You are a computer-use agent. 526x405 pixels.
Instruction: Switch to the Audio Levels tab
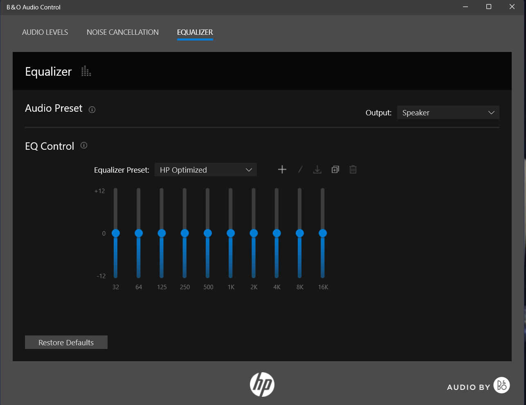pyautogui.click(x=45, y=32)
